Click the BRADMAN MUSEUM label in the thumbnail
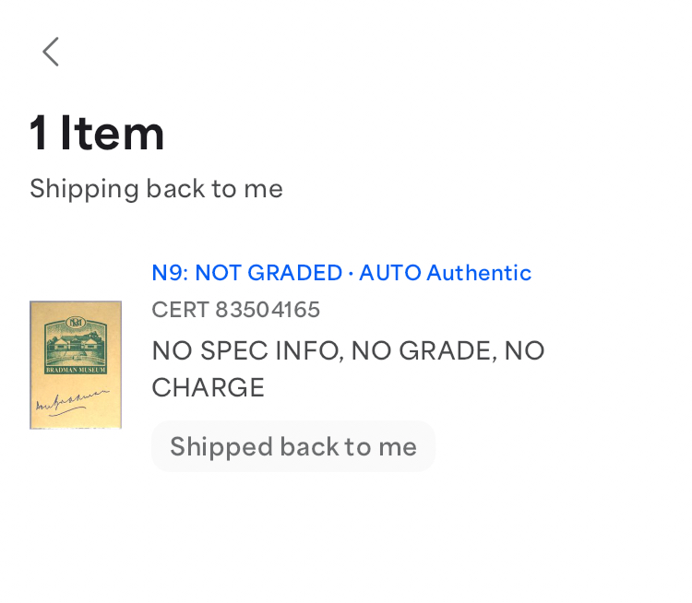 pyautogui.click(x=76, y=370)
